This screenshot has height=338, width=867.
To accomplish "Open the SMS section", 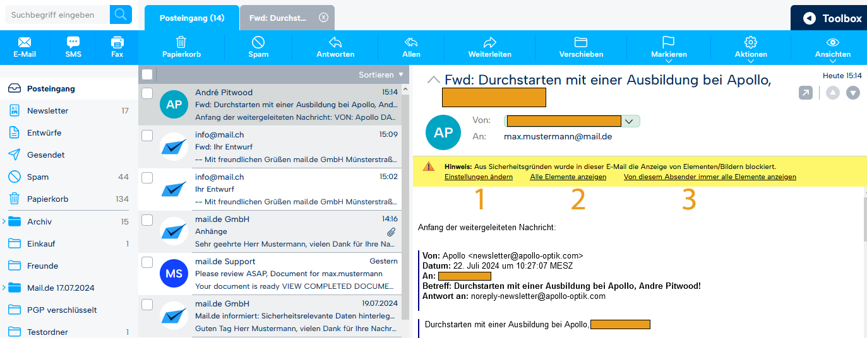I will pos(73,47).
